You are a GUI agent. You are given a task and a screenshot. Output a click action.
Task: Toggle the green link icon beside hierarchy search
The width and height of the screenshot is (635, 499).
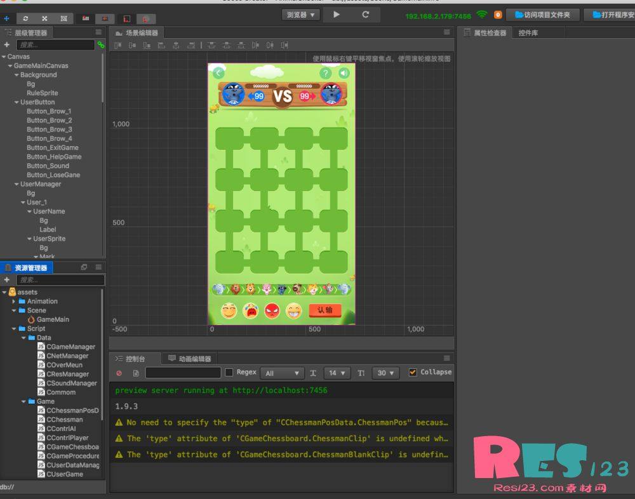pos(100,44)
